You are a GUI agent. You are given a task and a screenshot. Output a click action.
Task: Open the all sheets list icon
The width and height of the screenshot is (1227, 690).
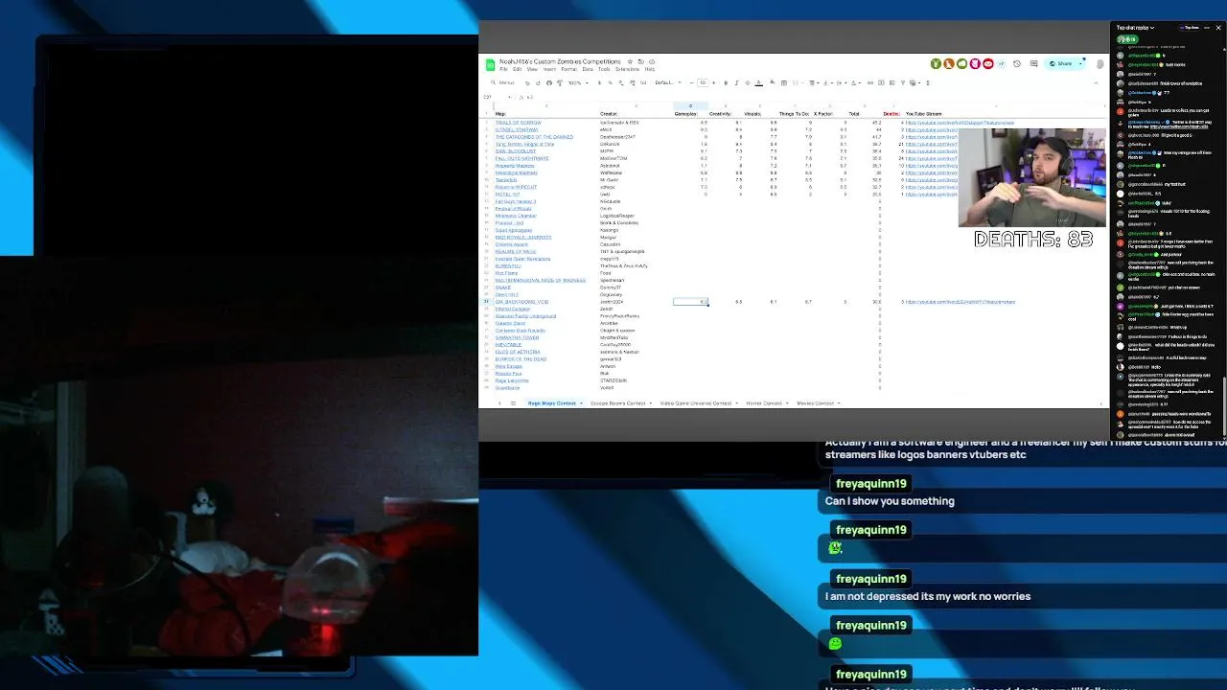coord(513,403)
